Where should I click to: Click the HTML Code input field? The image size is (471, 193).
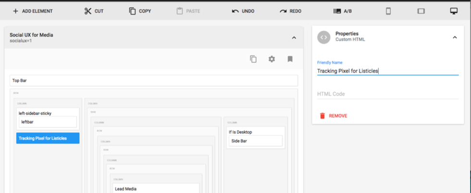point(387,94)
